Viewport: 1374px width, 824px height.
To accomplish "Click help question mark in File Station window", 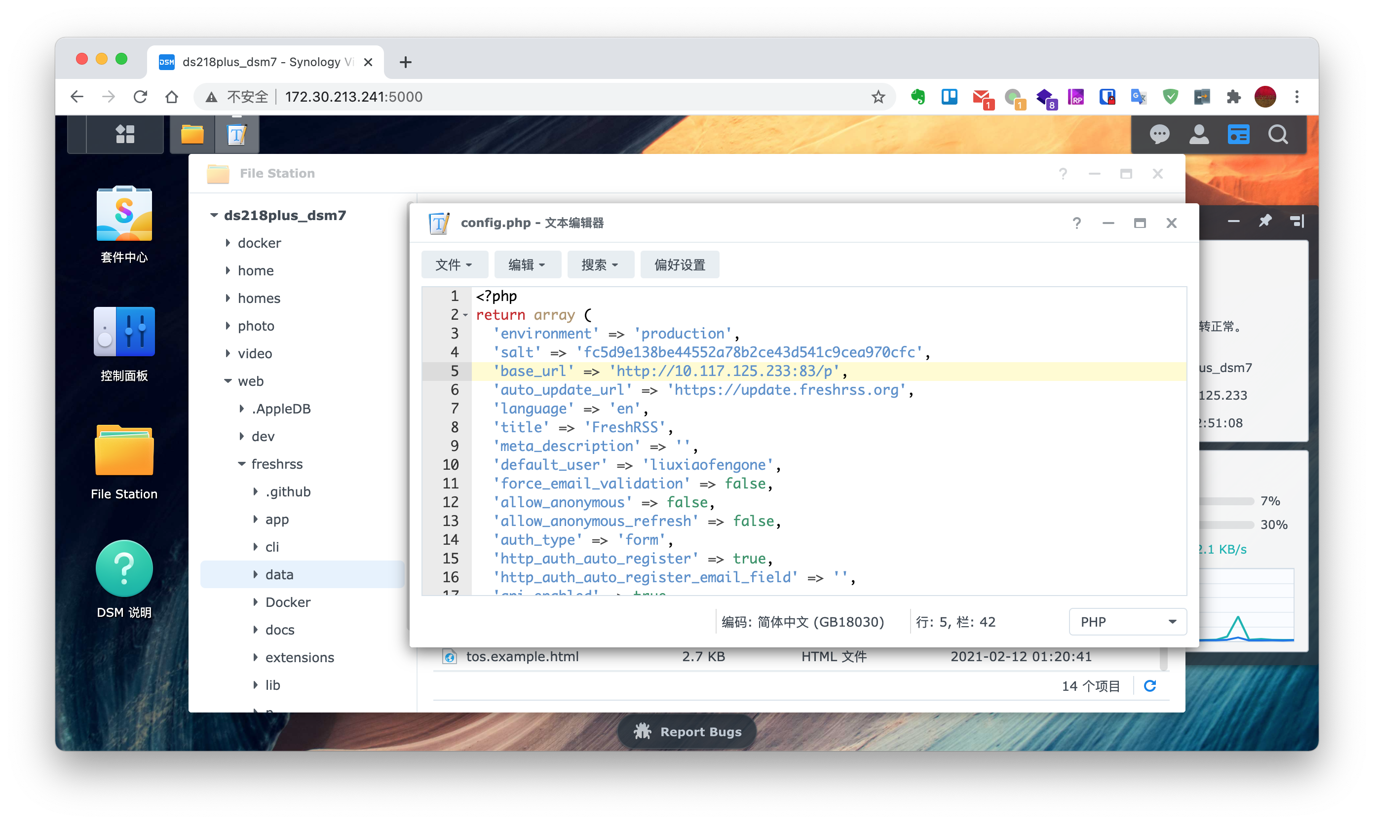I will point(1063,174).
